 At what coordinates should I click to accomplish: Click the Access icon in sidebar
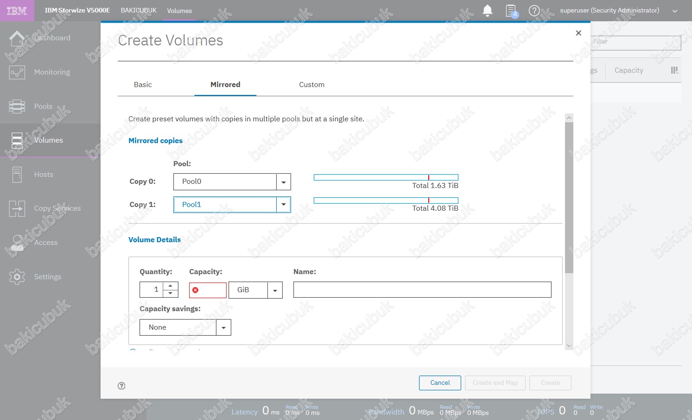17,243
